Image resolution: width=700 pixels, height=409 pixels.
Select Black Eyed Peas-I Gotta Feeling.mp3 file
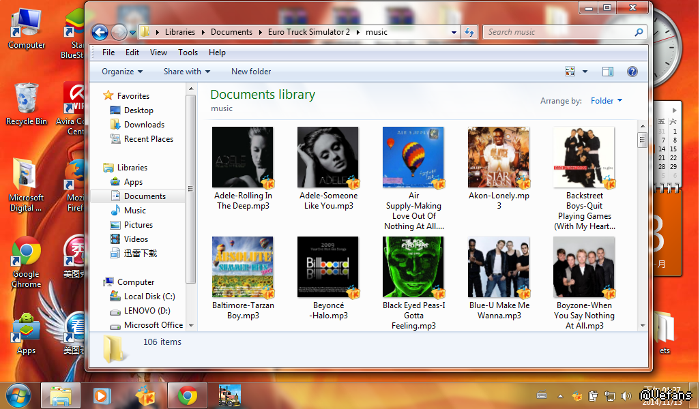click(413, 267)
